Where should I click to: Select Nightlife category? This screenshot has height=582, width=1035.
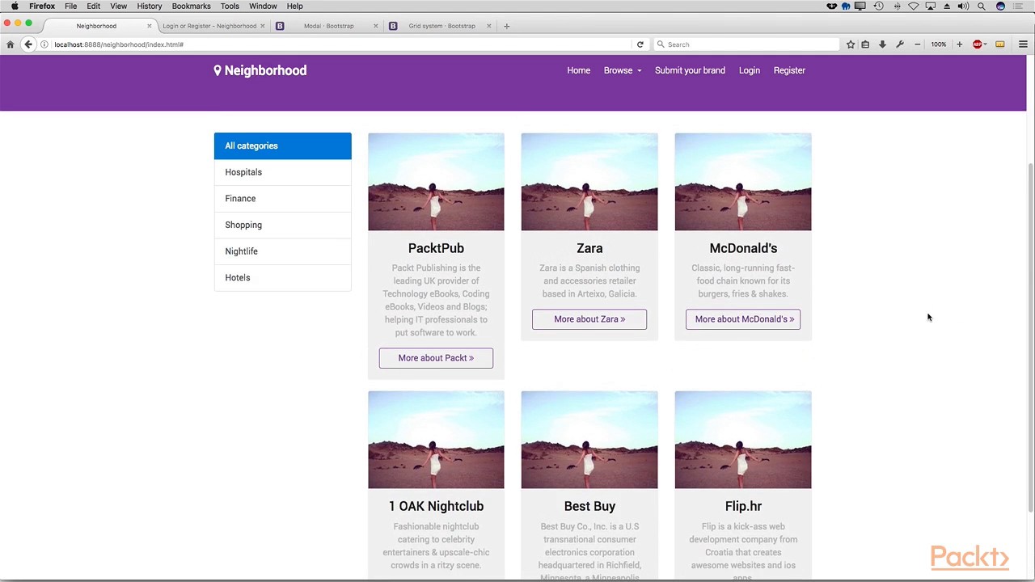(x=282, y=251)
